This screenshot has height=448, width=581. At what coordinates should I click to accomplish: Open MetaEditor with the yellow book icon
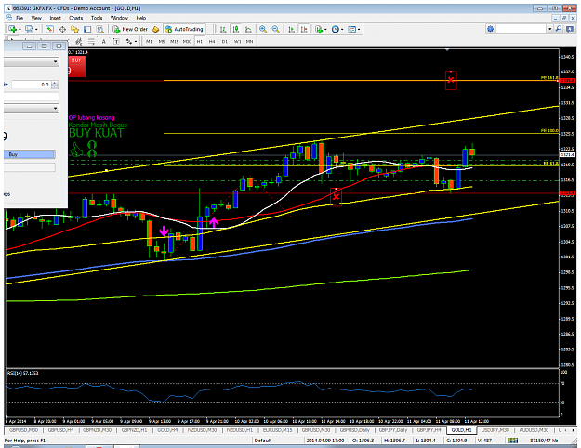click(x=155, y=29)
